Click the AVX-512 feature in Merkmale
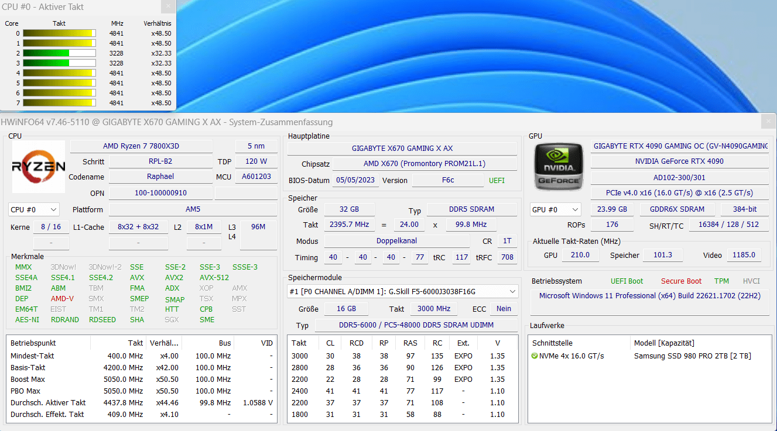Image resolution: width=777 pixels, height=431 pixels. tap(214, 278)
